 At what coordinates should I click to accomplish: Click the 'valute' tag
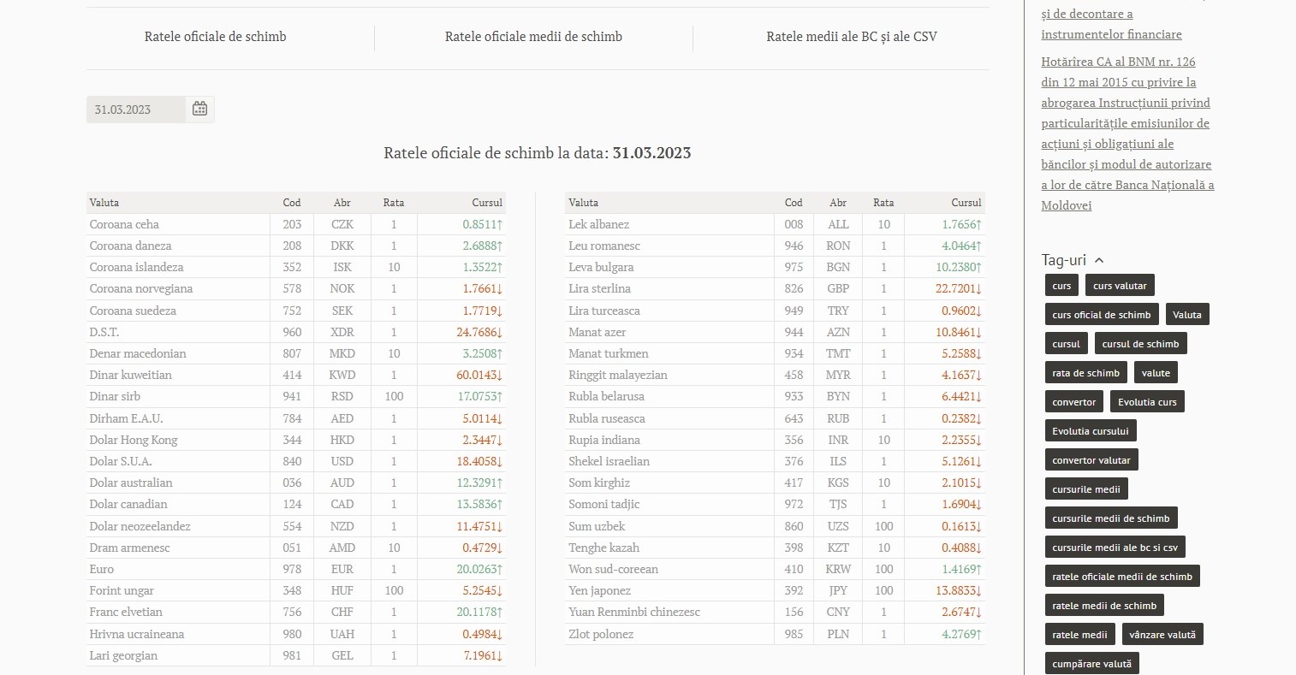(x=1156, y=373)
